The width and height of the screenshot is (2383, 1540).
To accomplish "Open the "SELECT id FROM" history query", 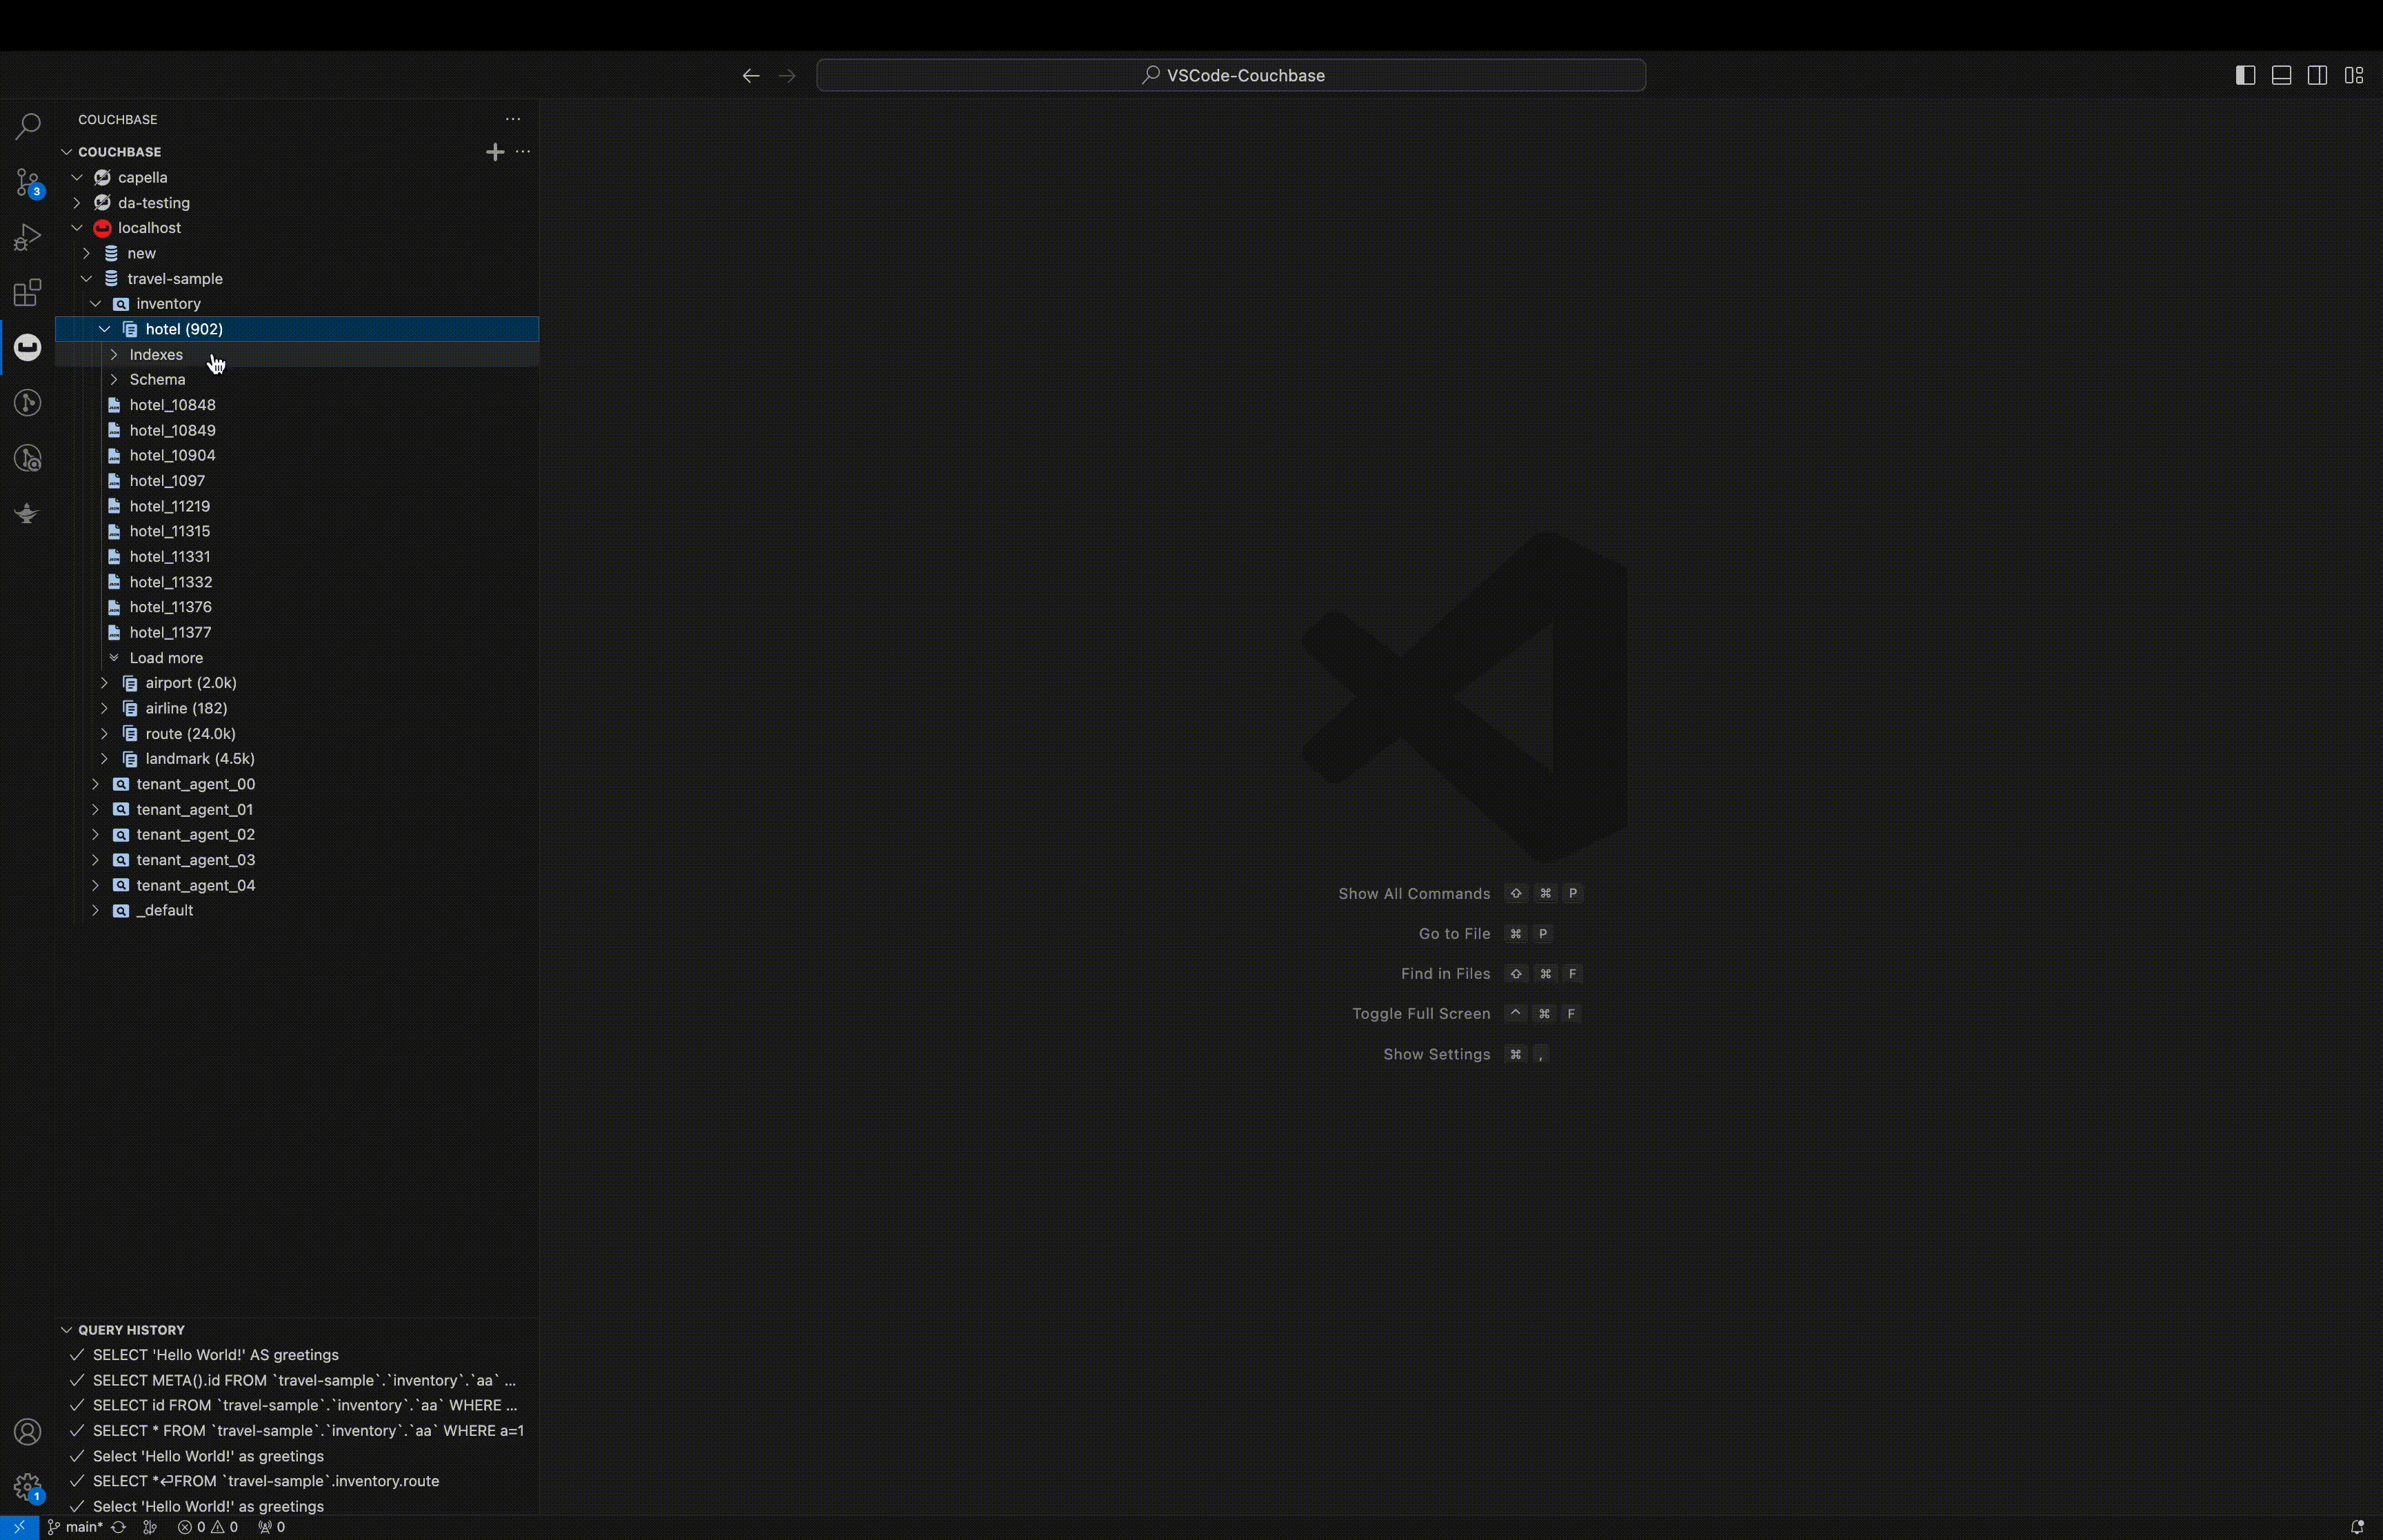I will (x=297, y=1406).
